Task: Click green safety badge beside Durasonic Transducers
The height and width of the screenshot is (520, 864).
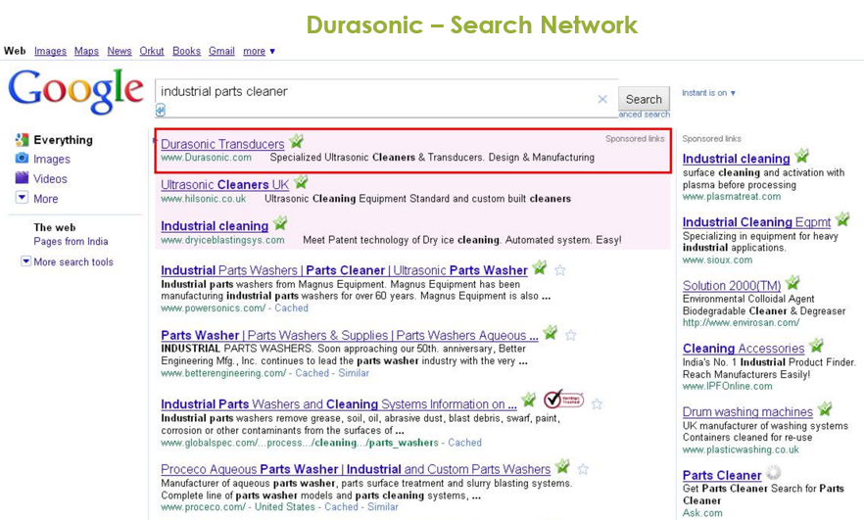Action: pos(296,143)
